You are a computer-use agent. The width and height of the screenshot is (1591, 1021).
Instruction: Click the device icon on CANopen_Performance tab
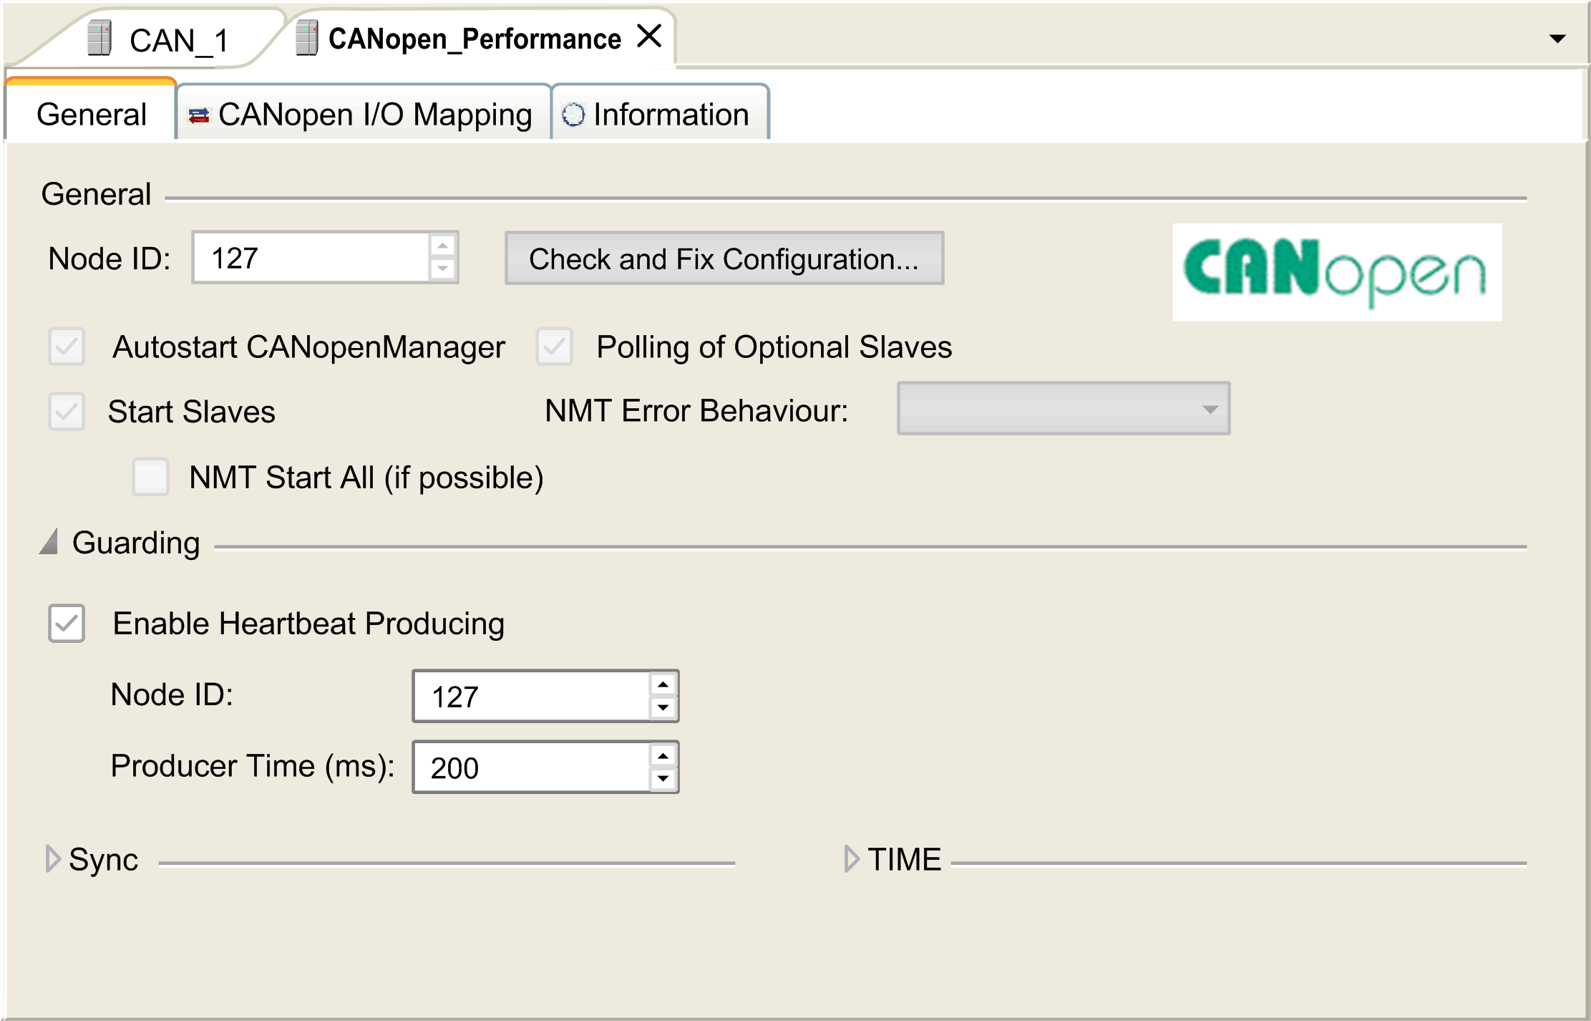pyautogui.click(x=306, y=37)
